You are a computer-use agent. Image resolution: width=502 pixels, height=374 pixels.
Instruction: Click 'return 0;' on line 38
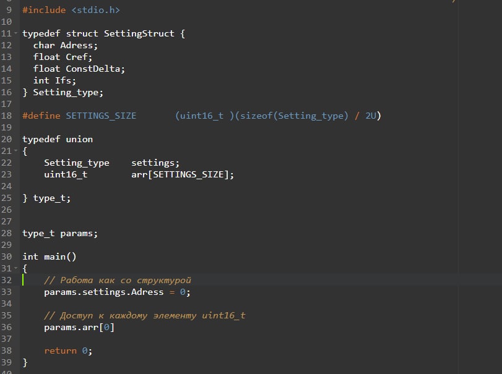[68, 351]
